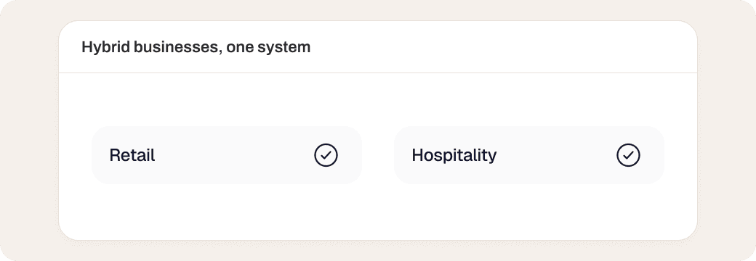
Task: Click the checkmark icon beside Retail
Action: [x=326, y=155]
